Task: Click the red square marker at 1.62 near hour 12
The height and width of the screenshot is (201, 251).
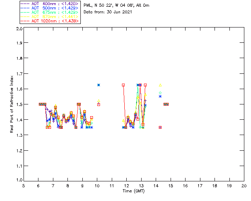Action: point(123,85)
